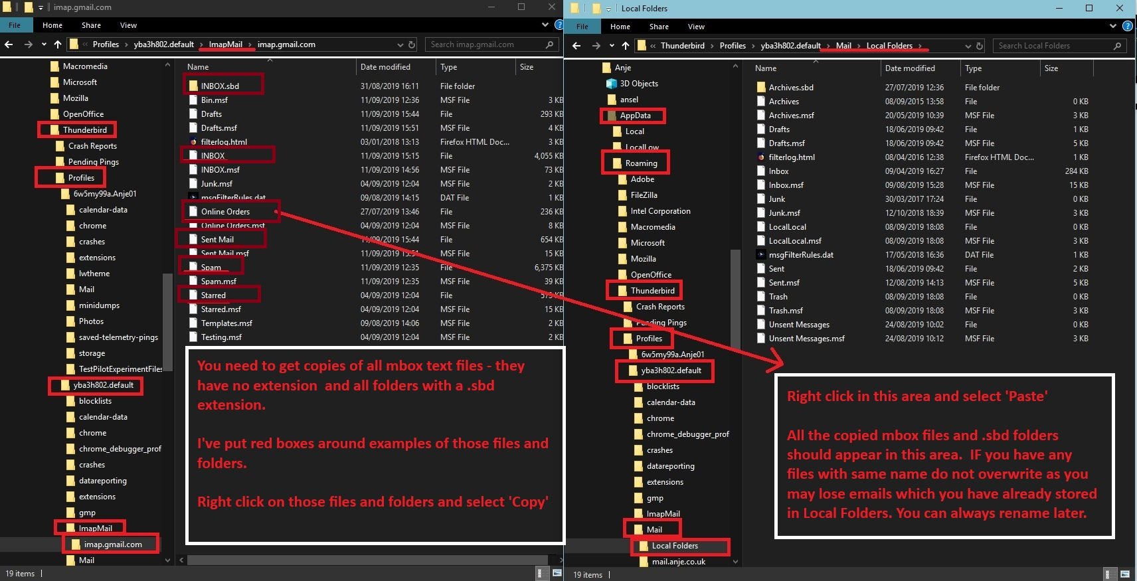The height and width of the screenshot is (581, 1137).
Task: Open Help in the Local Folders window
Action: click(1127, 27)
